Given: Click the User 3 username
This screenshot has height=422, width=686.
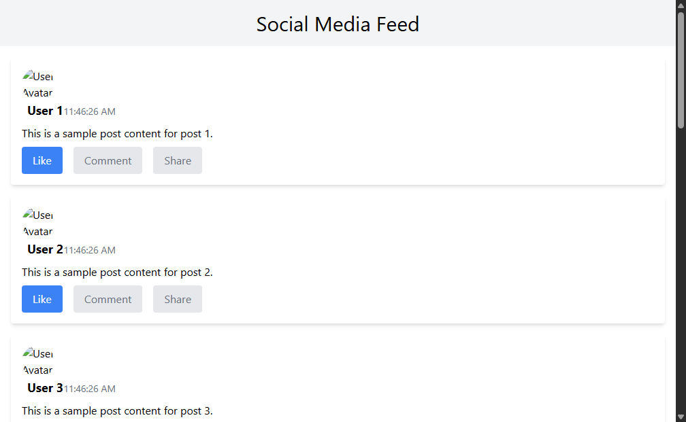Looking at the screenshot, I should [45, 388].
